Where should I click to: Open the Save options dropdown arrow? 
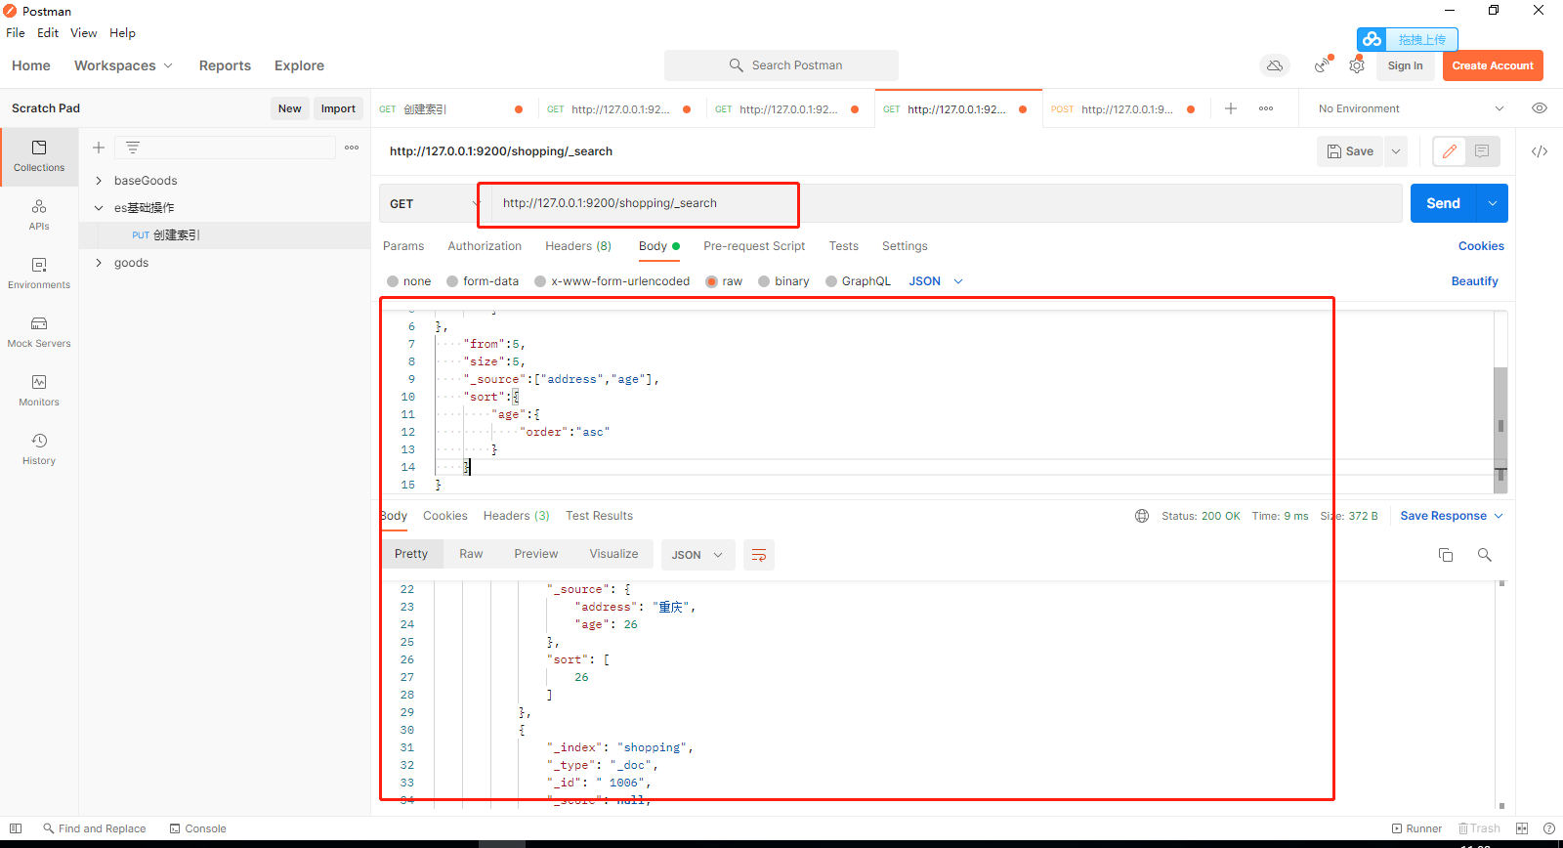[1396, 151]
